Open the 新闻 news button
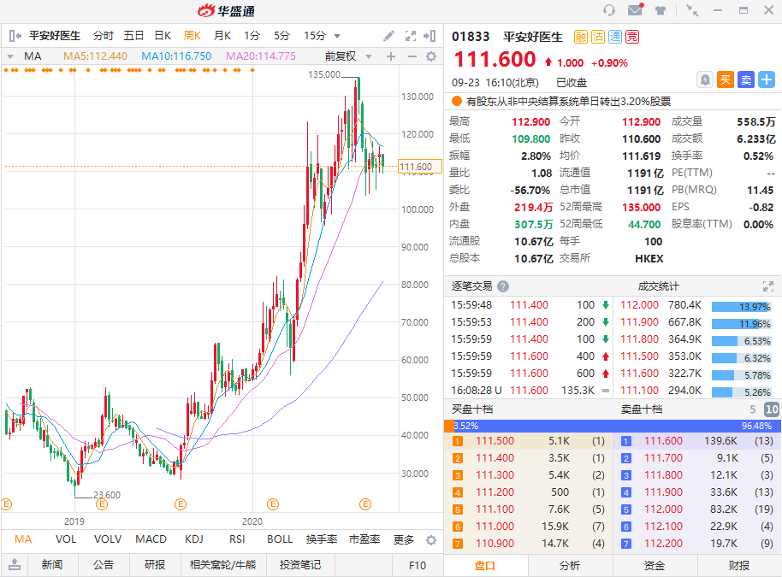This screenshot has width=782, height=577. [x=52, y=565]
